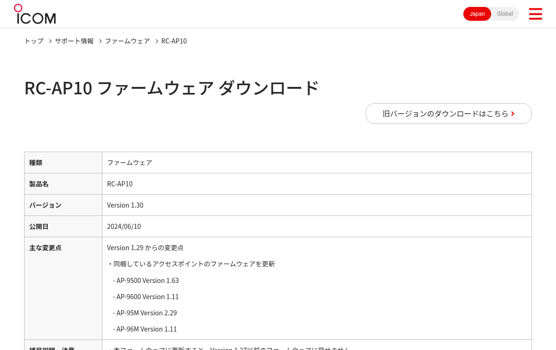Viewport: 556px width, 350px height.
Task: Select the 種類 row header
Action: pos(63,162)
